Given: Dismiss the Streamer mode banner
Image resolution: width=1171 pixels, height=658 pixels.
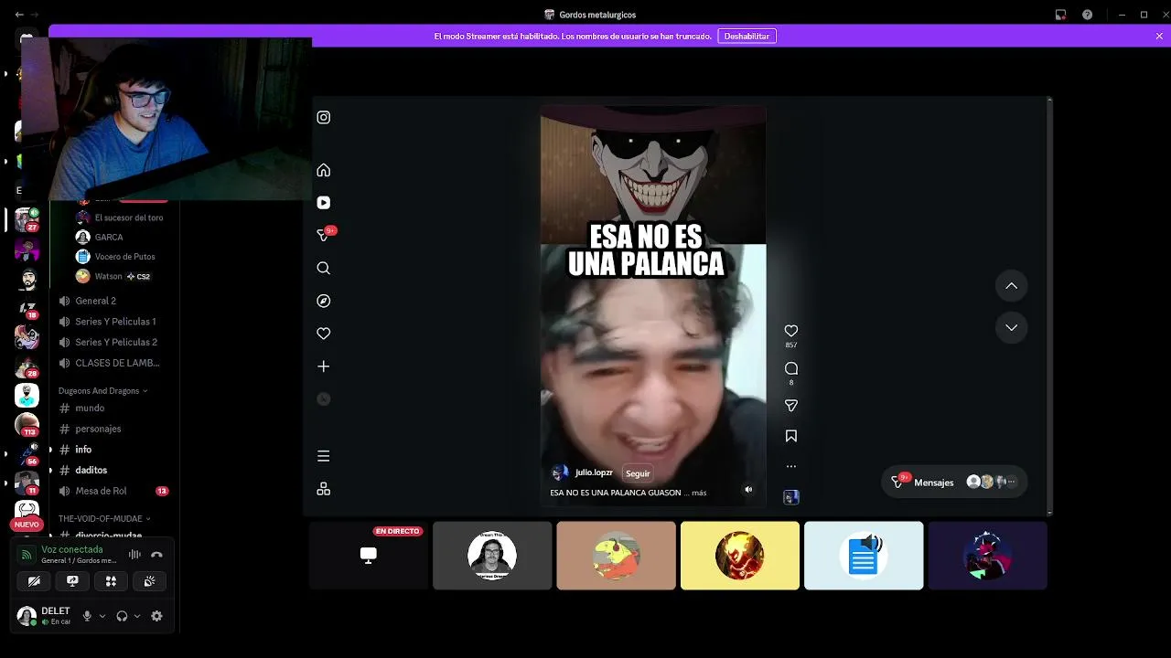Looking at the screenshot, I should tap(1159, 36).
